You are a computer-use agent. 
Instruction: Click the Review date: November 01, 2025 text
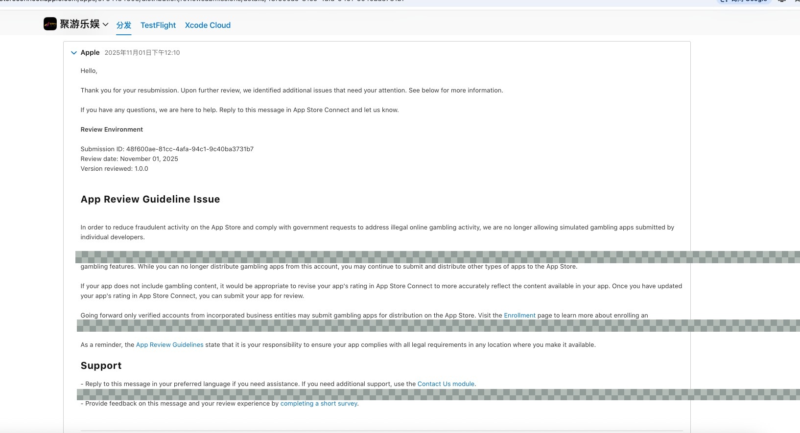129,159
